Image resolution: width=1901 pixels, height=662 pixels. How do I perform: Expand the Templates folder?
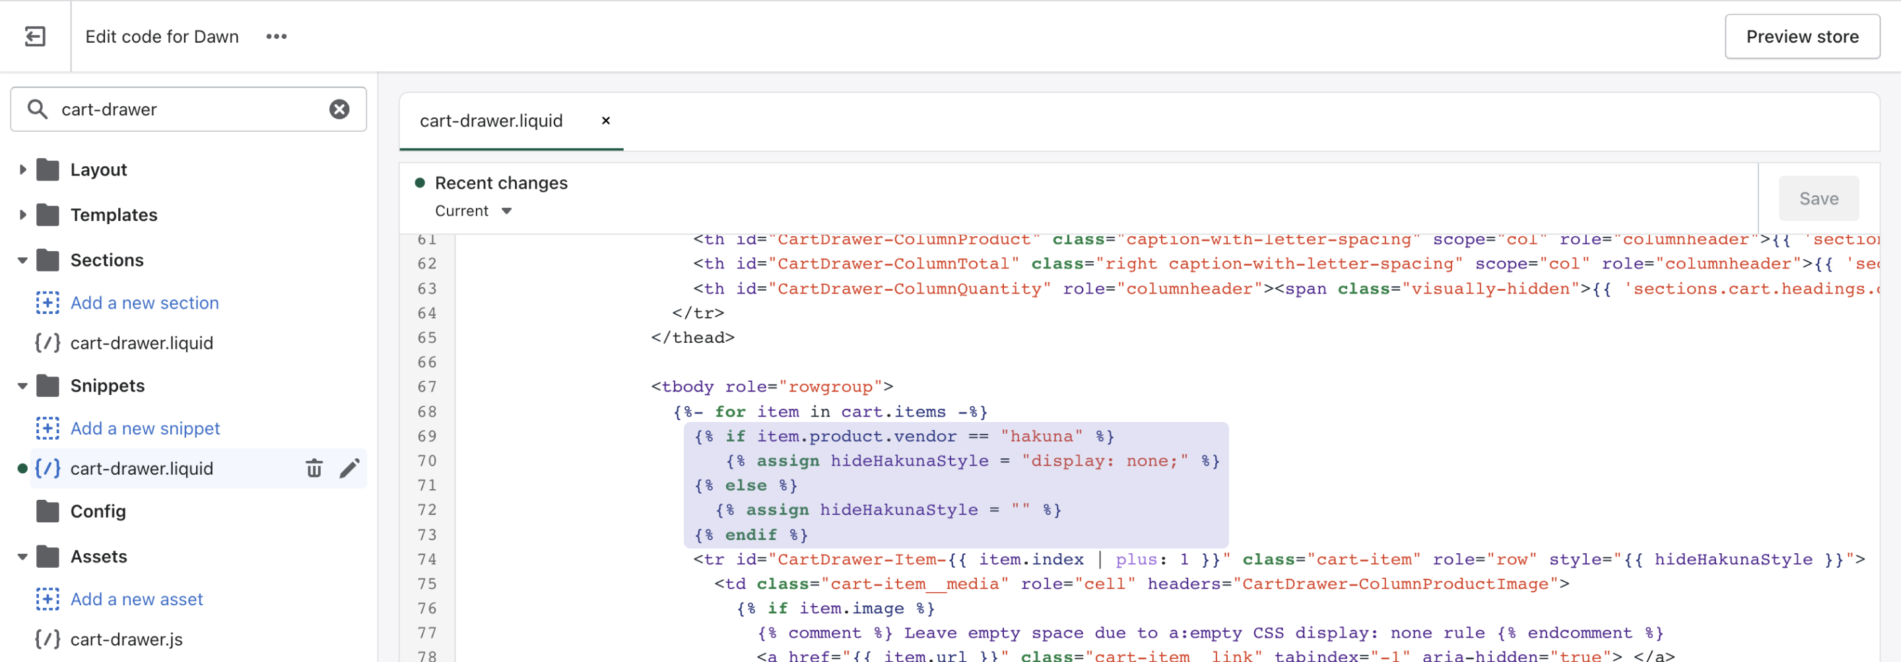pos(23,214)
